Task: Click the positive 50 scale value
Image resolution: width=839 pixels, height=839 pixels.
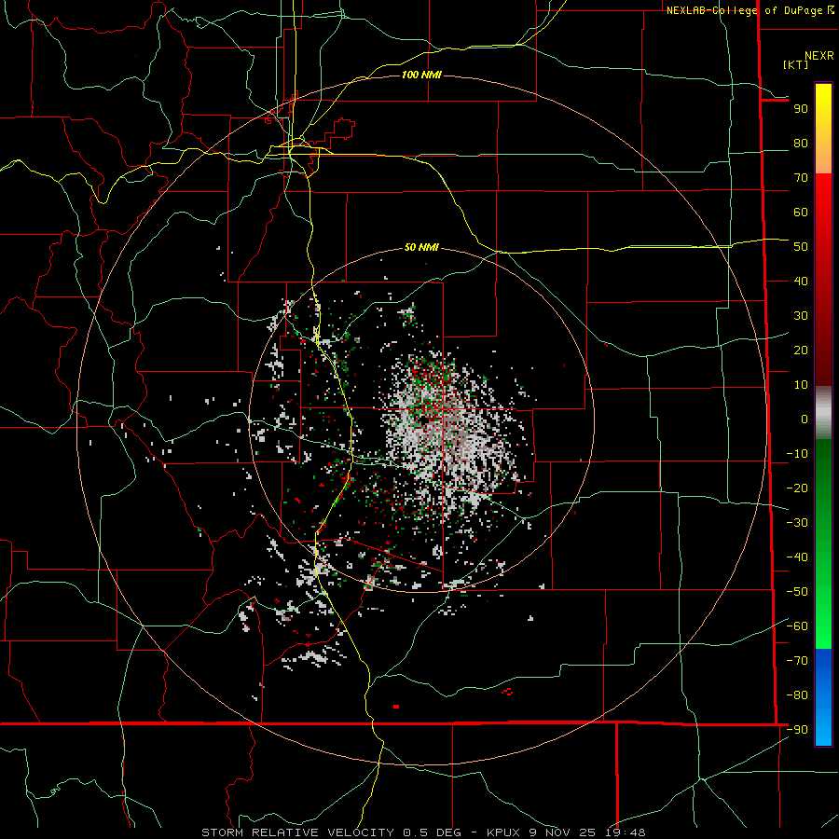Action: 801,247
